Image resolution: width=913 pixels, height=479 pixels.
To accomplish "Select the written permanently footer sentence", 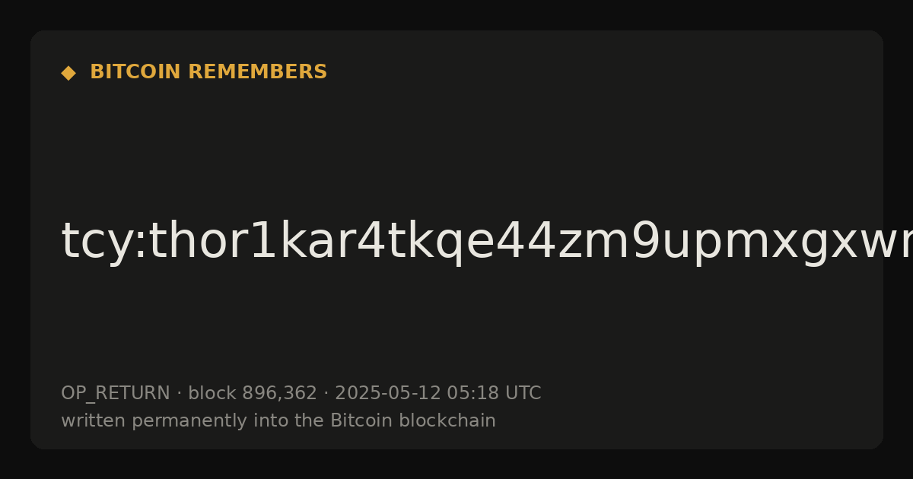I will pos(278,421).
